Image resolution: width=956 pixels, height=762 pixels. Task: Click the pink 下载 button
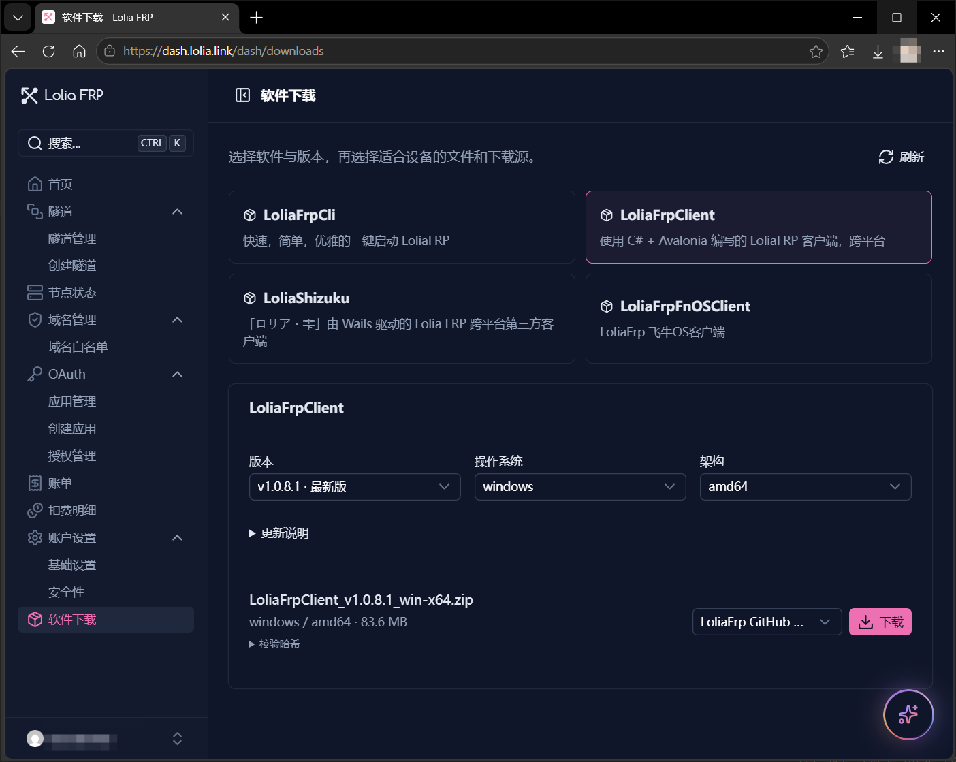click(880, 622)
